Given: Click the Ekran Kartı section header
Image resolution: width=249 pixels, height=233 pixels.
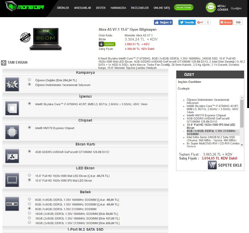Looking at the screenshot, I should point(85,144).
